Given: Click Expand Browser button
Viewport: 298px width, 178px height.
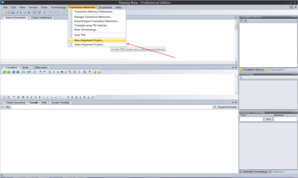Looking at the screenshot, I should click(x=227, y=107).
